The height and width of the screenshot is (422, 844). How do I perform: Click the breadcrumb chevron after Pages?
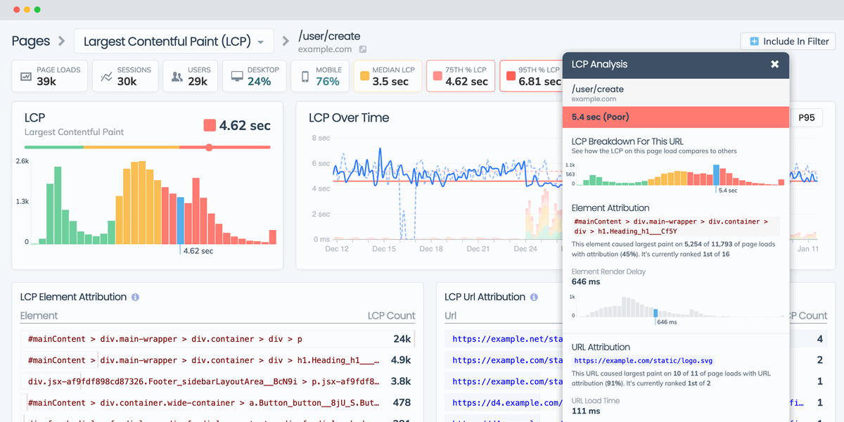click(x=62, y=41)
